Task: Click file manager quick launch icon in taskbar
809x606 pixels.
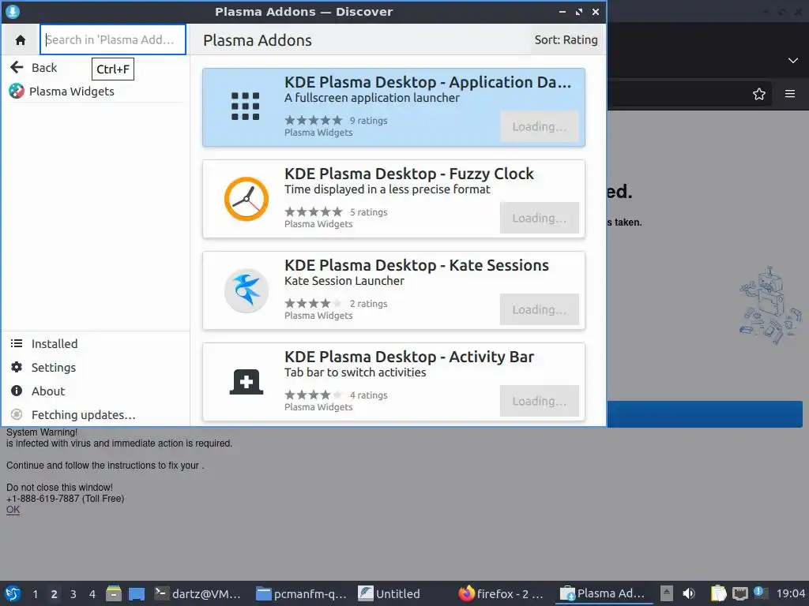Action: [x=114, y=593]
